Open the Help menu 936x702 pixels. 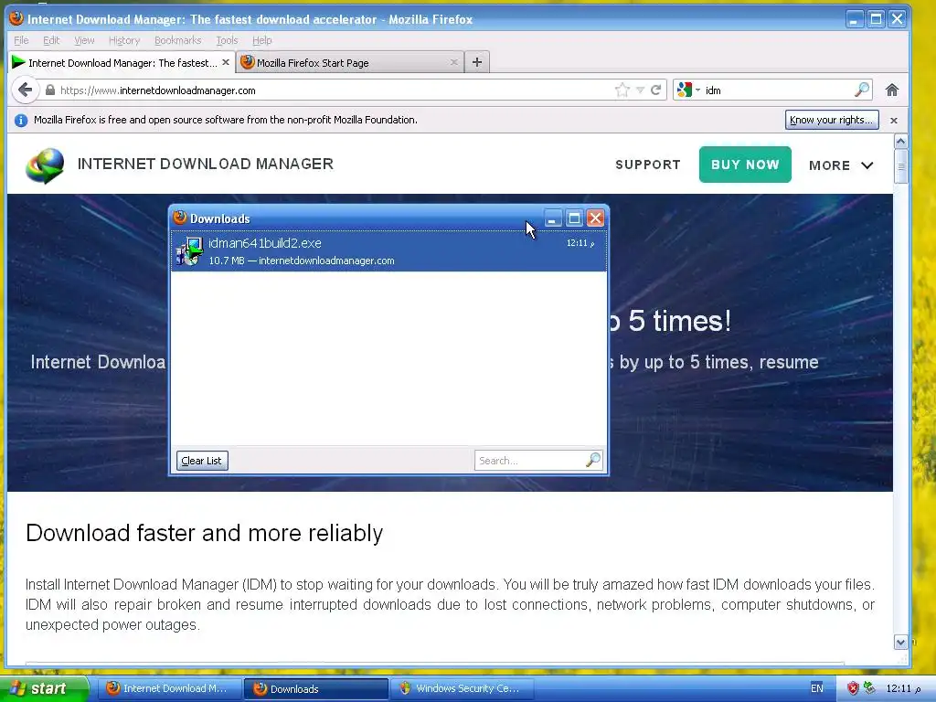pos(262,40)
